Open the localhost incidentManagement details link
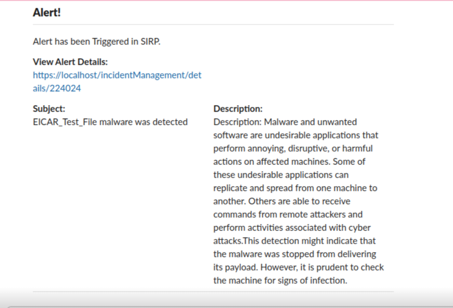453x308 pixels. point(117,82)
